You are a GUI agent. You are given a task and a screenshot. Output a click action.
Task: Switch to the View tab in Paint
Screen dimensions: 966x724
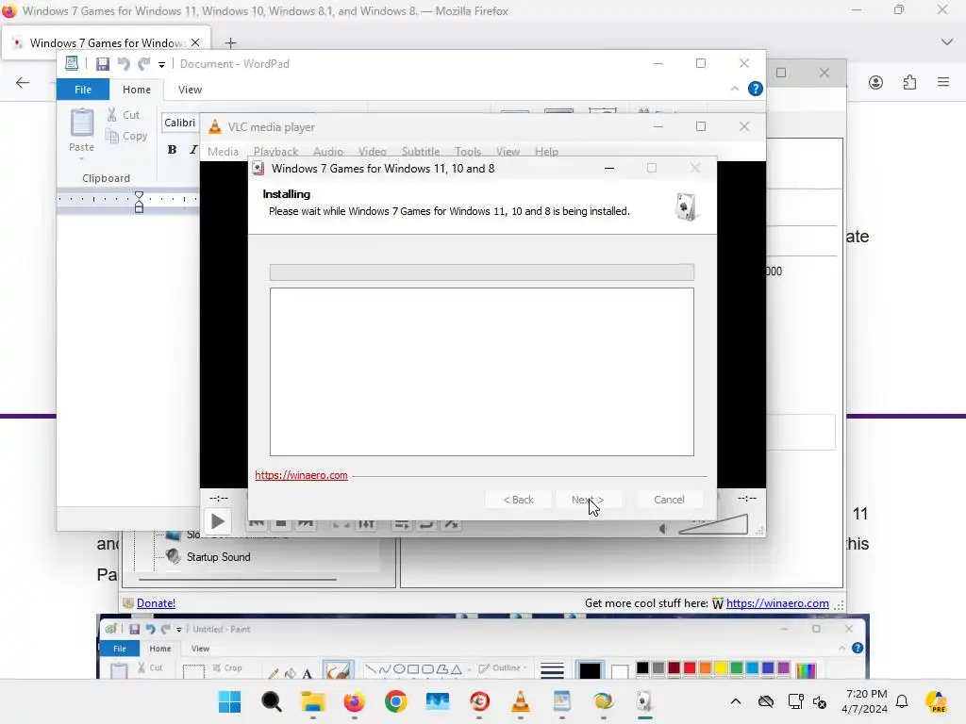[x=200, y=649]
